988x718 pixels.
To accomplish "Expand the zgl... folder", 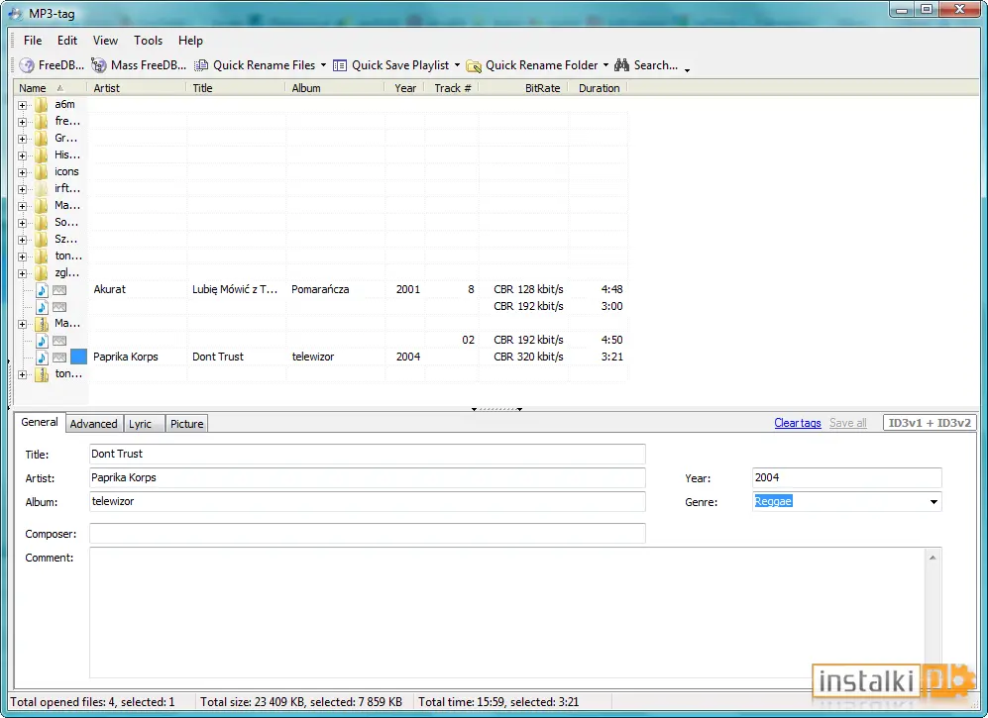I will (23, 273).
